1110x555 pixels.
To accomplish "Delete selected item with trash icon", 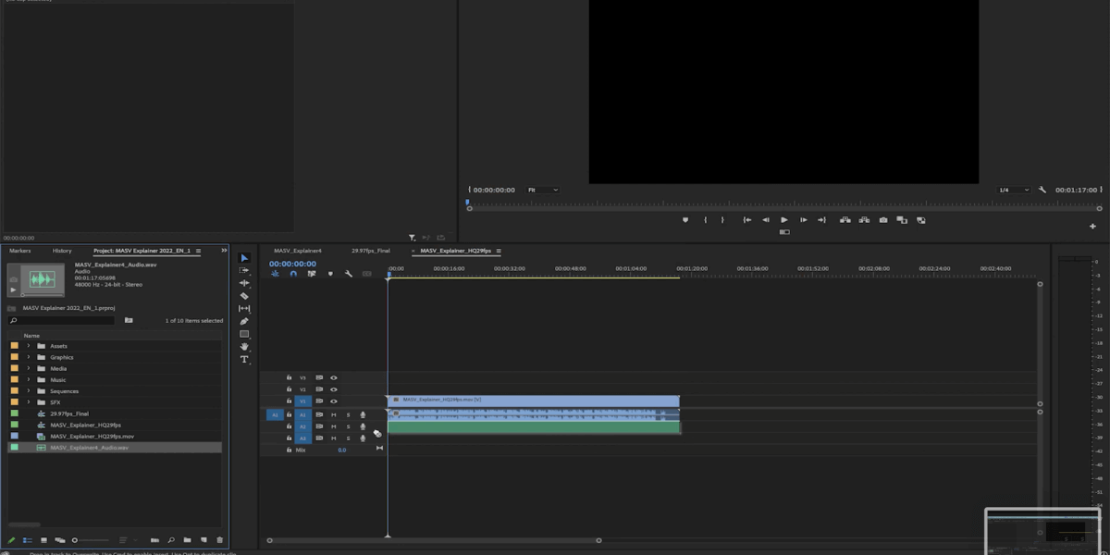I will (x=219, y=540).
